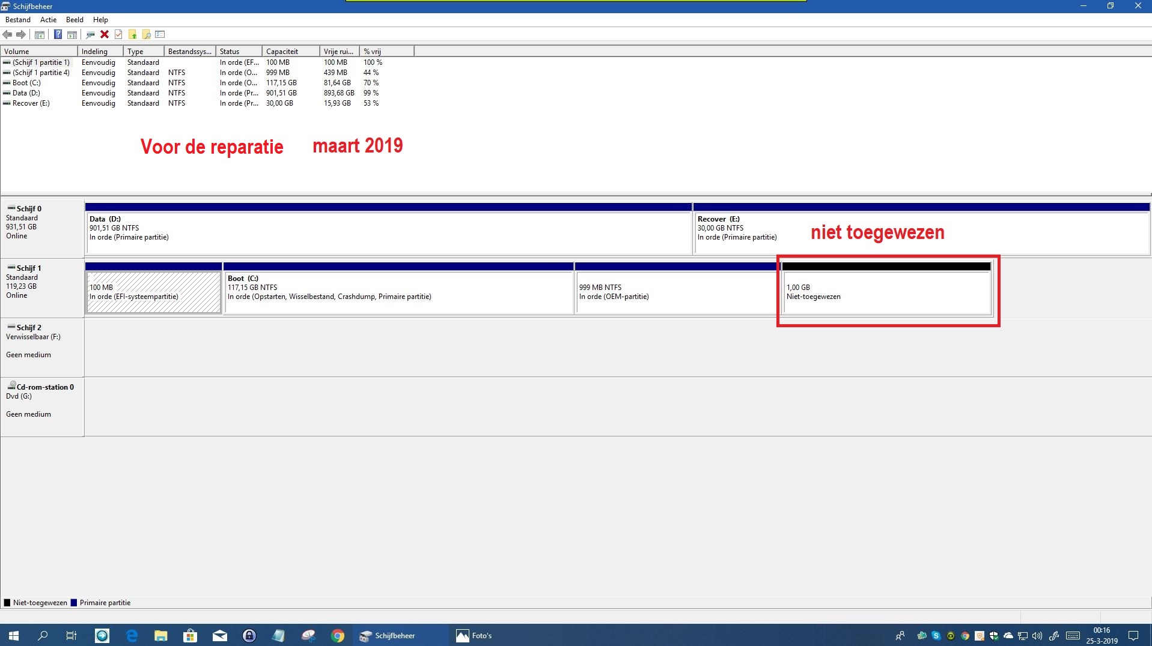Click the folder with magnifier toolbar icon

point(146,34)
